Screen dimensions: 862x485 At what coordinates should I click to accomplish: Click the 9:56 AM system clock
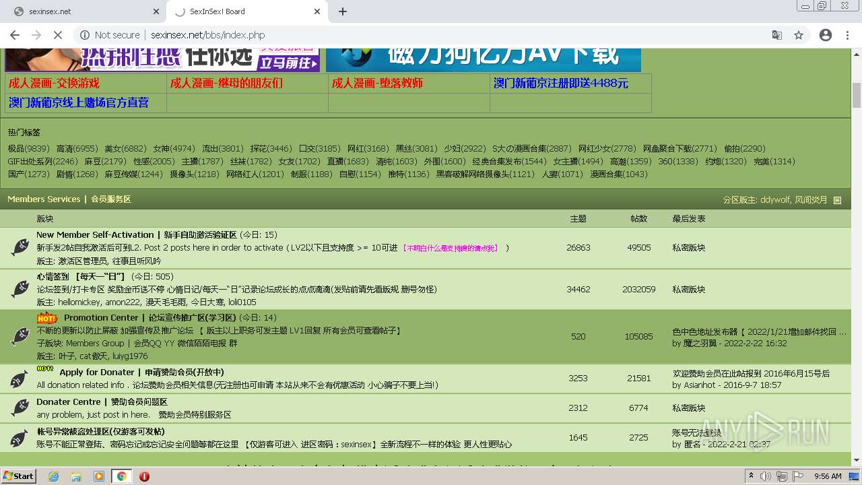(x=828, y=476)
